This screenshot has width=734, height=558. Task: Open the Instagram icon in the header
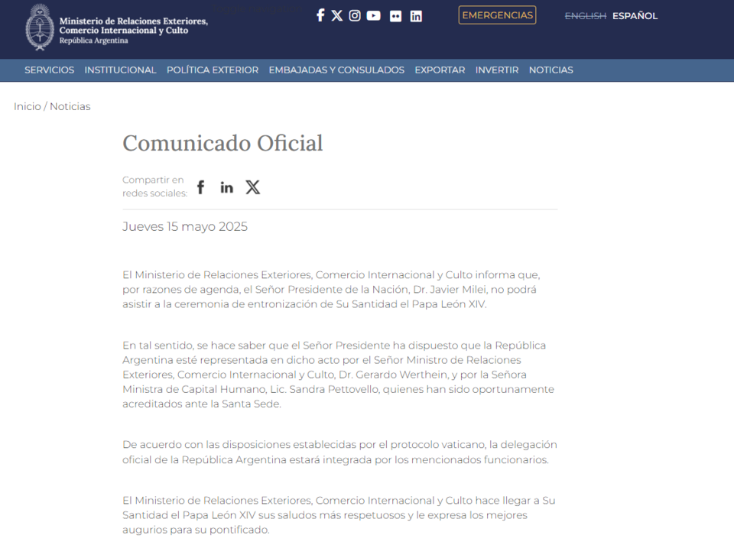355,15
